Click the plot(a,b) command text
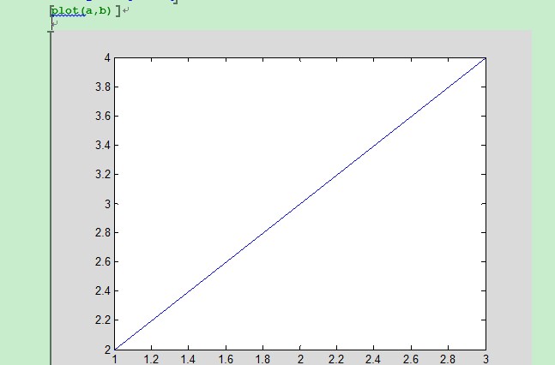 (81, 11)
